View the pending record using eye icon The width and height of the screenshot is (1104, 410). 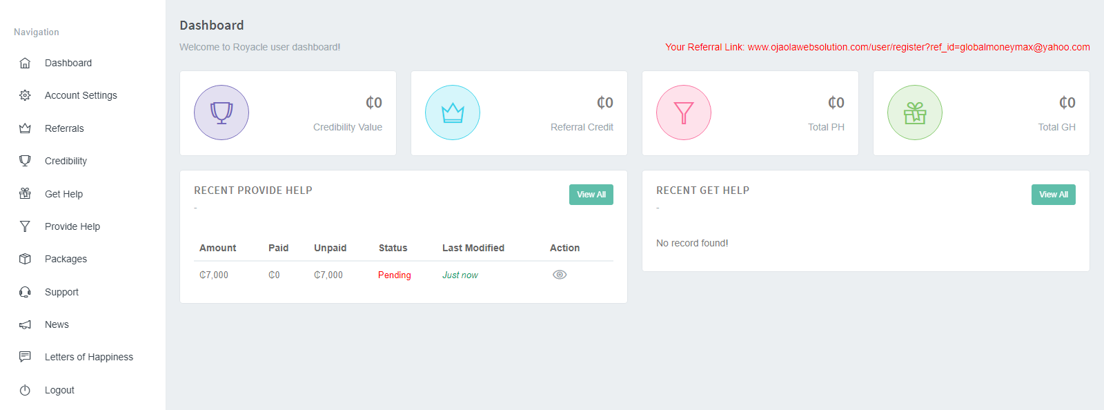tap(560, 275)
